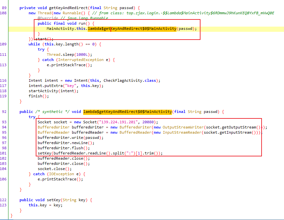Click e.printStackTrace() on line 113

tap(69, 65)
